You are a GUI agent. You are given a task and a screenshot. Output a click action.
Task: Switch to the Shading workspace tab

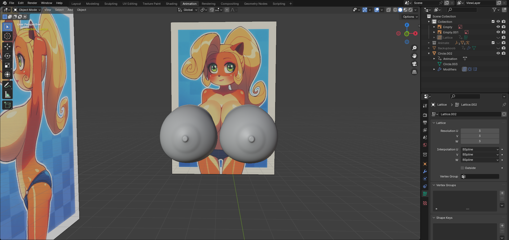(172, 4)
